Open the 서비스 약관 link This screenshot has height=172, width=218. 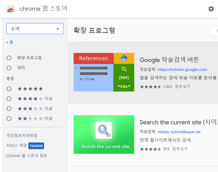(17, 146)
